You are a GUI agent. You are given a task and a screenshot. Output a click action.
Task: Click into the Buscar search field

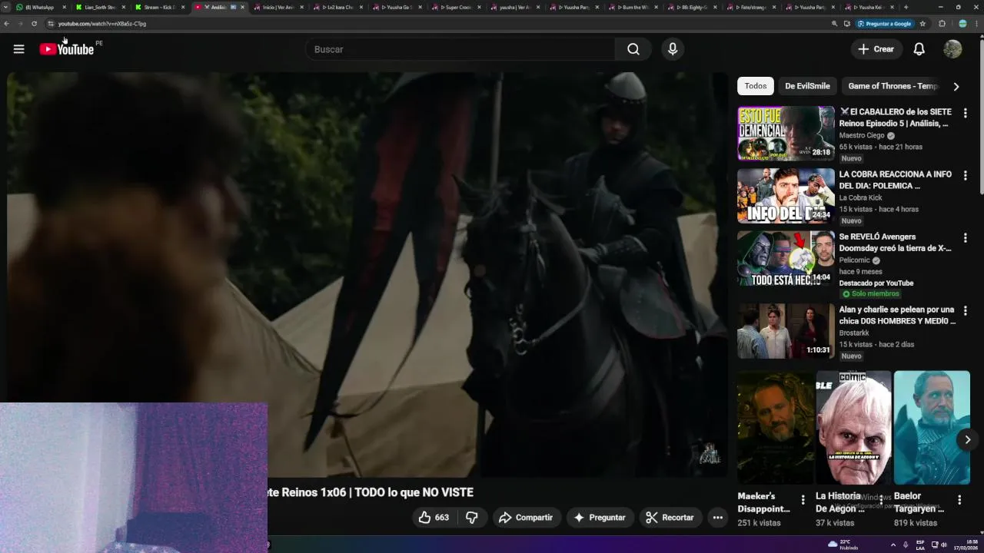[460, 49]
